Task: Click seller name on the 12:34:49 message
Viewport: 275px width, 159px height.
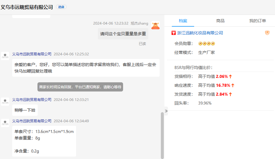Action: [32, 121]
